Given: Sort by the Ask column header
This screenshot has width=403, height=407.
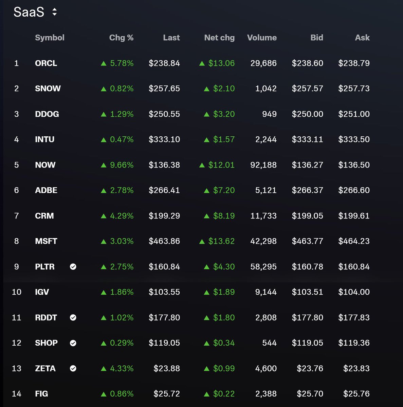Looking at the screenshot, I should (x=362, y=38).
